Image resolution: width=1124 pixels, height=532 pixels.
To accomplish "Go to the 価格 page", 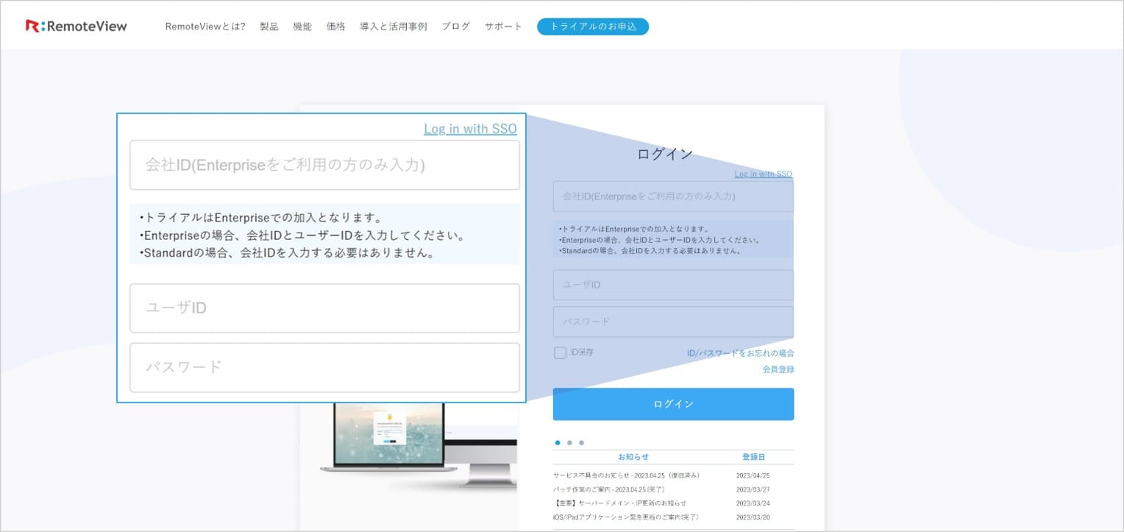I will (336, 26).
